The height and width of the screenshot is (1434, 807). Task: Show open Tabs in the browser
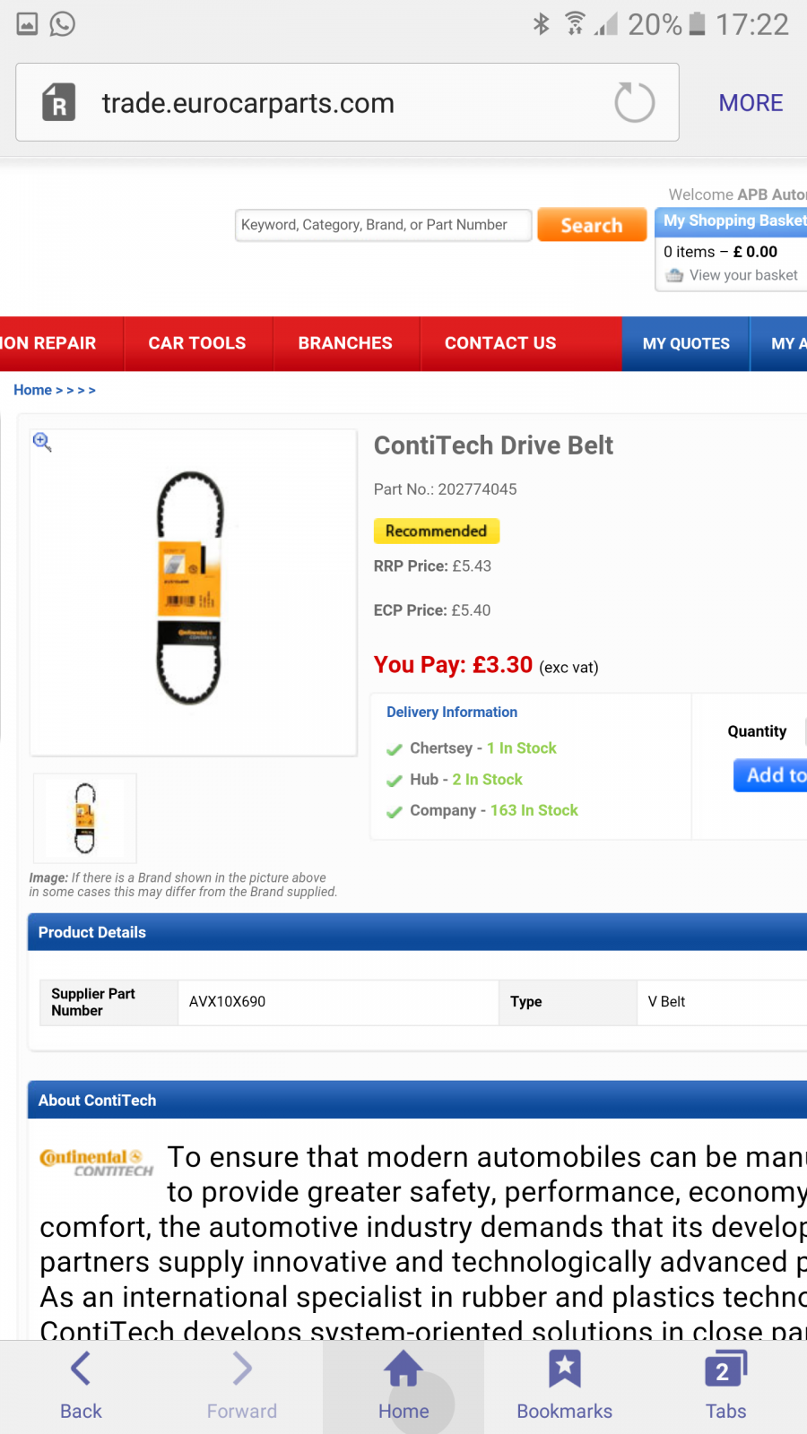(x=726, y=1386)
